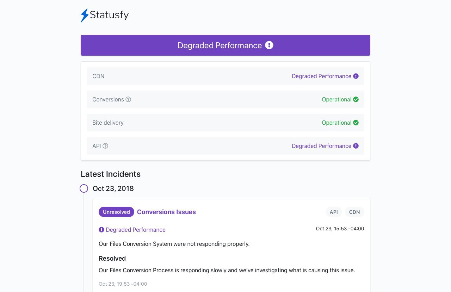Image resolution: width=451 pixels, height=292 pixels.
Task: Click the exclamation icon beside the incident's Degraded Performance status
Action: click(101, 230)
